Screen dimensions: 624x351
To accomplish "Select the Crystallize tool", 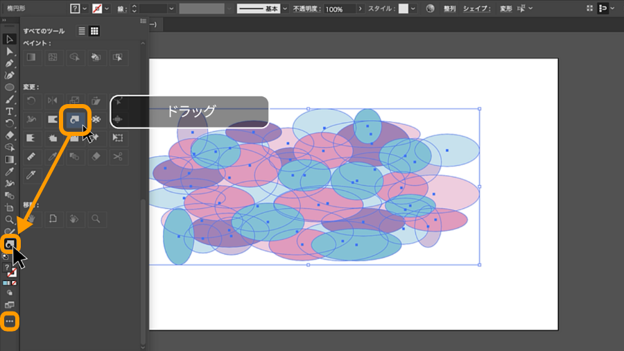I will click(53, 138).
